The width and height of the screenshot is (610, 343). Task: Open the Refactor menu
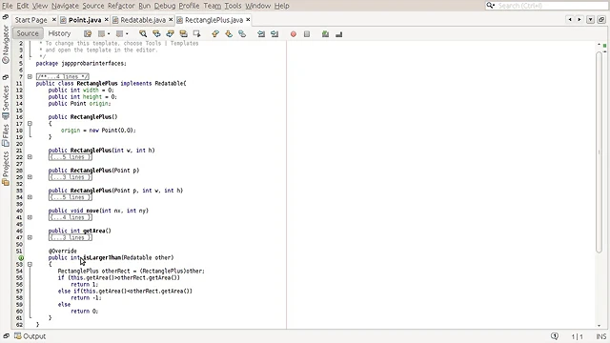click(121, 6)
